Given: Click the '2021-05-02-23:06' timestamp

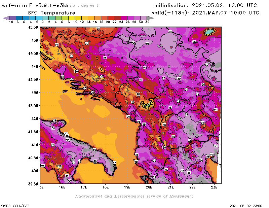Looking at the screenshot, I should pos(246,206).
